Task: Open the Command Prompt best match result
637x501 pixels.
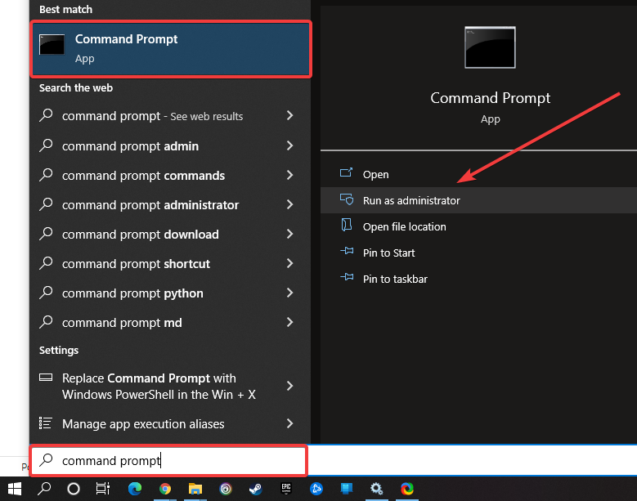Action: pos(171,49)
